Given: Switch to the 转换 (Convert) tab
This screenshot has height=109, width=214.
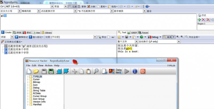Looking at the screenshot, I should [17, 33].
